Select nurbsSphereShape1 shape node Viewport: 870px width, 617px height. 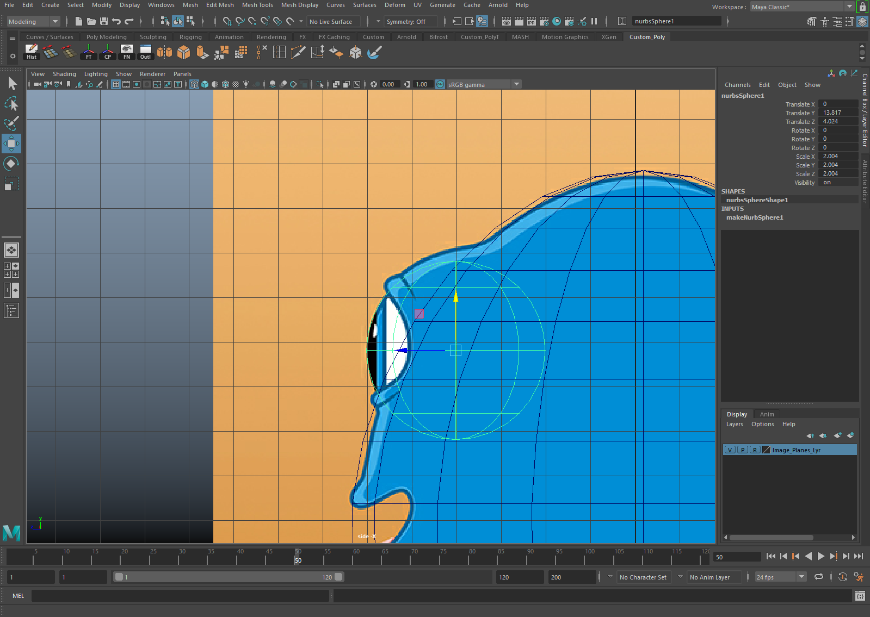[757, 200]
